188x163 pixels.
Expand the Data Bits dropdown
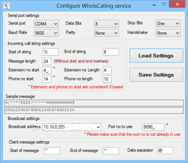(x=106, y=24)
